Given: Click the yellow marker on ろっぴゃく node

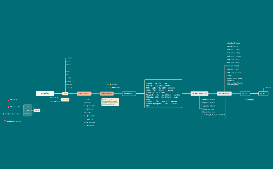Looking at the screenshot, I should [88, 116].
